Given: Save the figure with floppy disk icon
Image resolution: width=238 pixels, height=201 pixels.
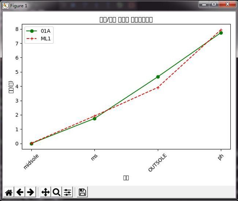Looking at the screenshot, I should click(x=82, y=192).
